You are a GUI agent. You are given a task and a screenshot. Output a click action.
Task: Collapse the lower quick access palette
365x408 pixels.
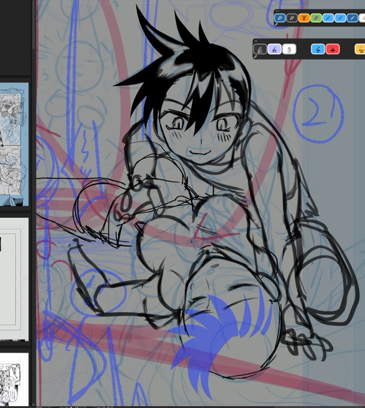[x=256, y=41]
